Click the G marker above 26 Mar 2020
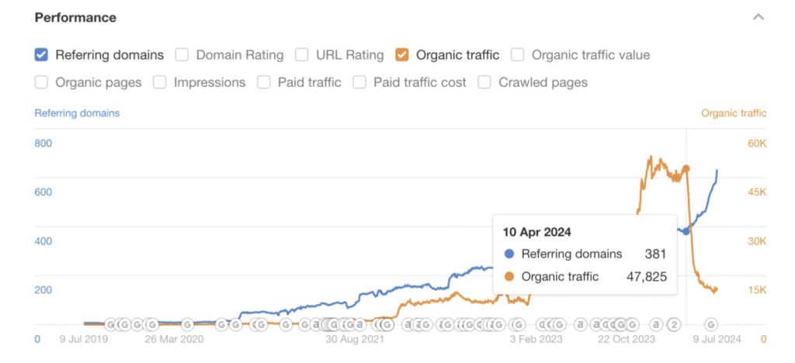 coord(187,324)
